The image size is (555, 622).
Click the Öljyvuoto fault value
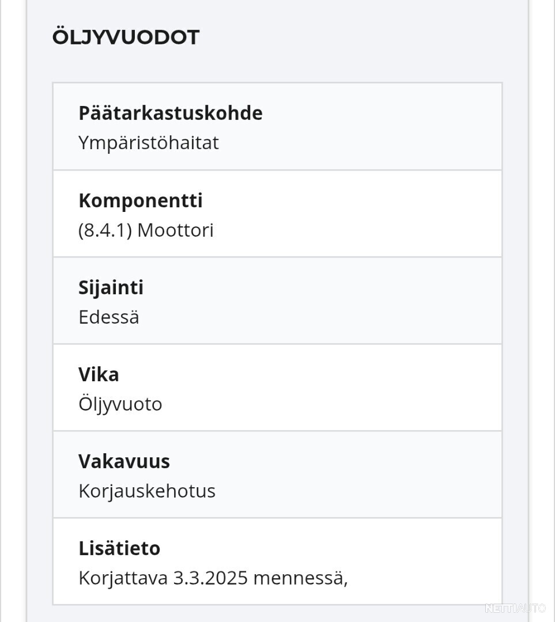click(120, 404)
